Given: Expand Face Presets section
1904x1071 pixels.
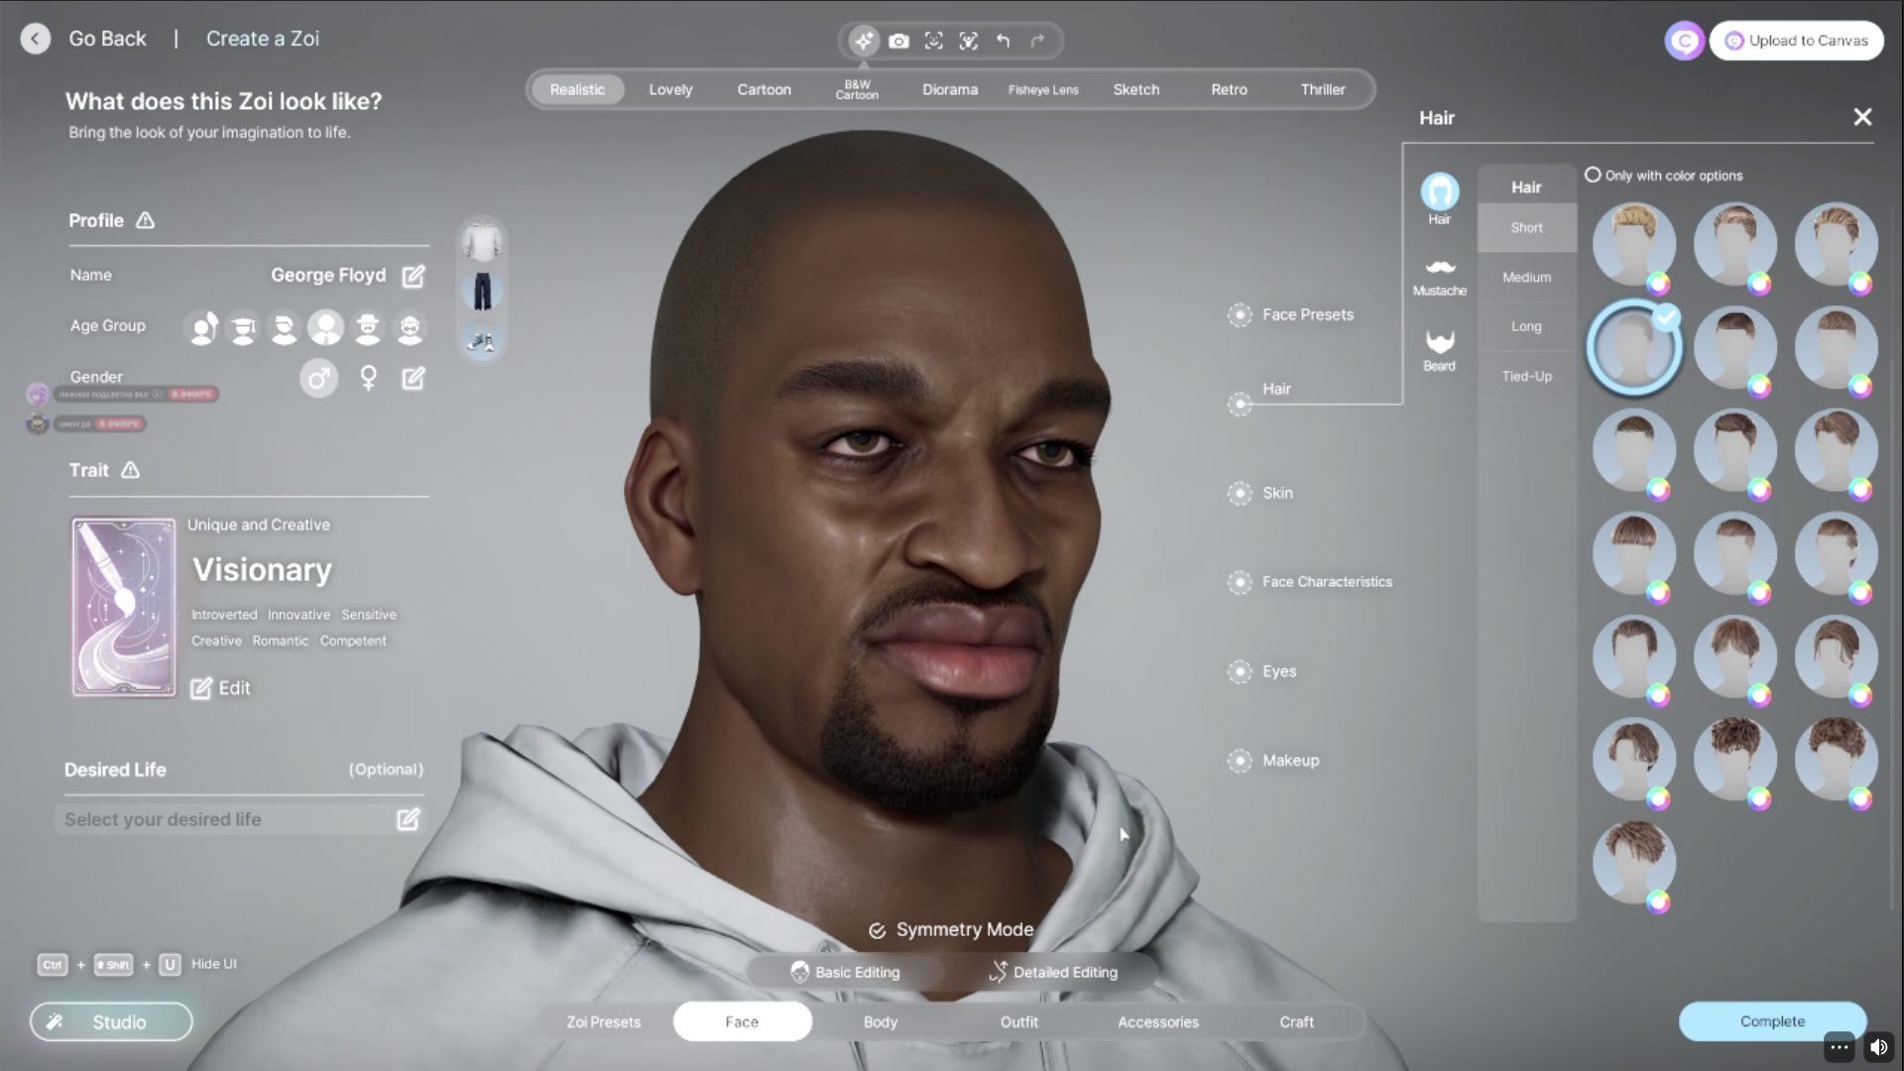Looking at the screenshot, I should [x=1291, y=315].
